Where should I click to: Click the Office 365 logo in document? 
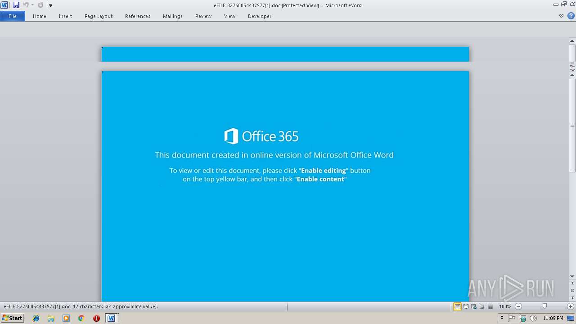[x=261, y=136]
